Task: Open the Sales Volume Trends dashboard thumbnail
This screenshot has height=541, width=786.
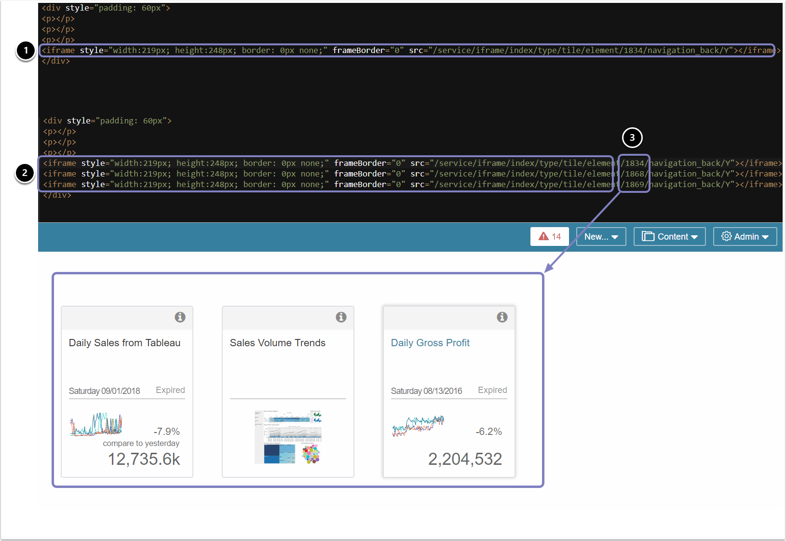Action: (288, 437)
